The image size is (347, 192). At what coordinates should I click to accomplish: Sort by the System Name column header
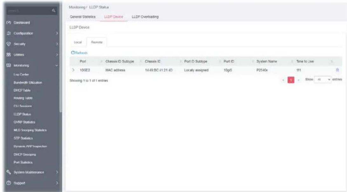[x=267, y=61]
